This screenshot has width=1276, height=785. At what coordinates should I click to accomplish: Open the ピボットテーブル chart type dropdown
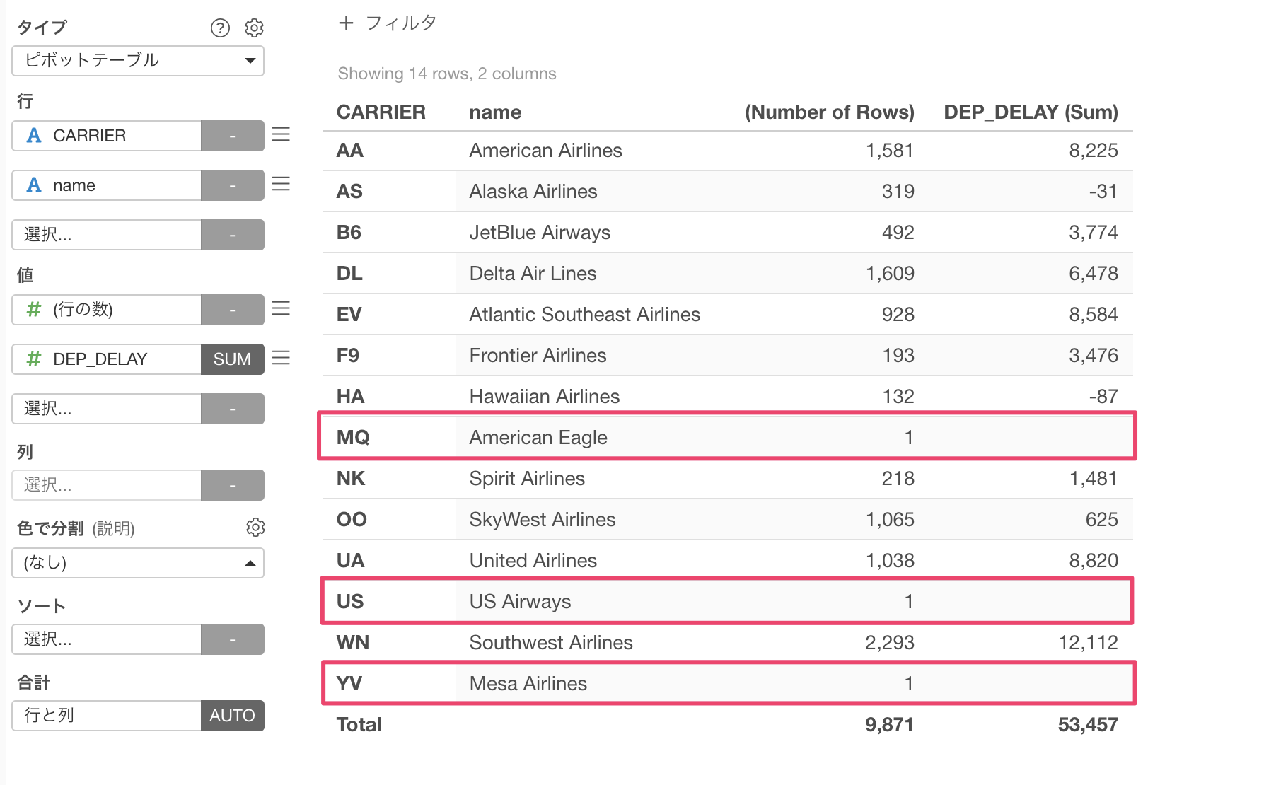click(x=138, y=61)
